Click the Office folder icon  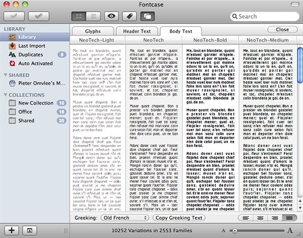point(12,112)
